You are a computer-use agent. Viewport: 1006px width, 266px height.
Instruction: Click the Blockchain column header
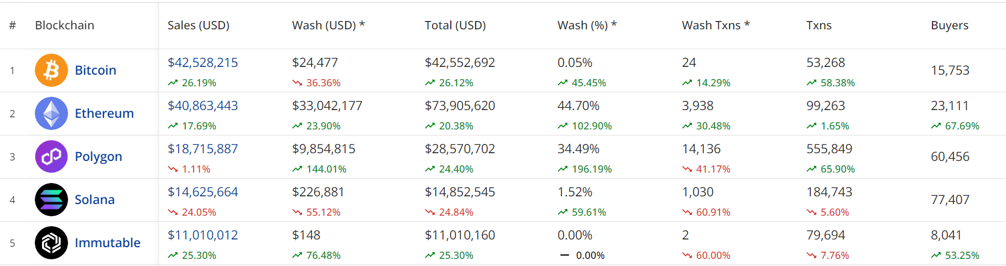(65, 25)
